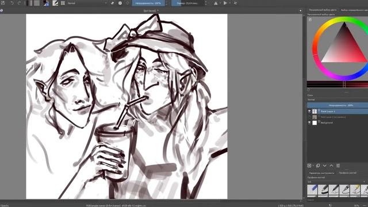Open the vertical mirror options dropdown arrow
Screen dimensions: 368x207
(x=229, y=3)
